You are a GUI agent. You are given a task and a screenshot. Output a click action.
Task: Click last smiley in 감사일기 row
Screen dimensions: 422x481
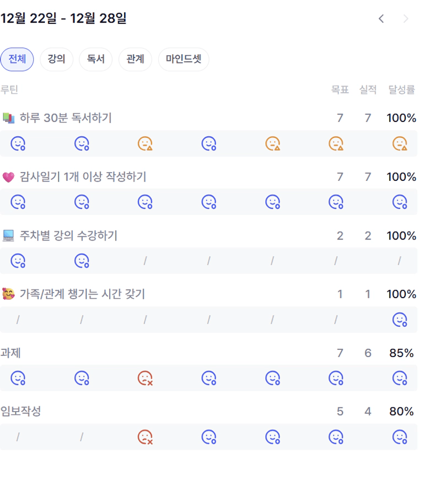coord(400,202)
